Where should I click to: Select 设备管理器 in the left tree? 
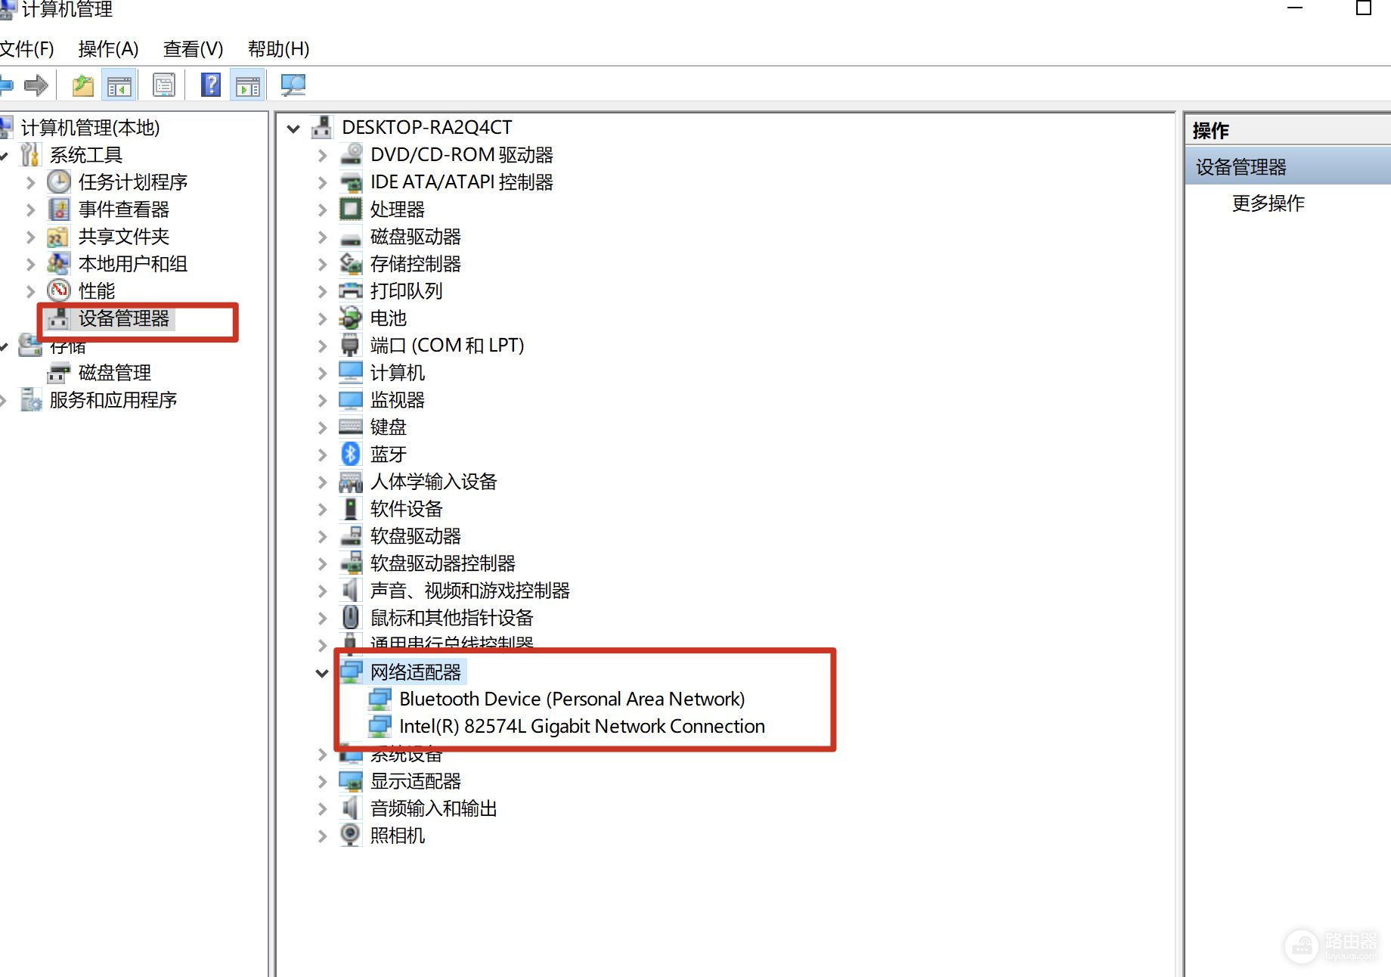(x=124, y=318)
